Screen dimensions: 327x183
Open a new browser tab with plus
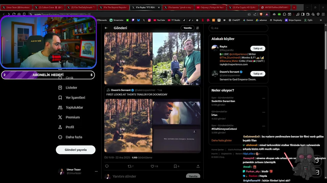[294, 7]
